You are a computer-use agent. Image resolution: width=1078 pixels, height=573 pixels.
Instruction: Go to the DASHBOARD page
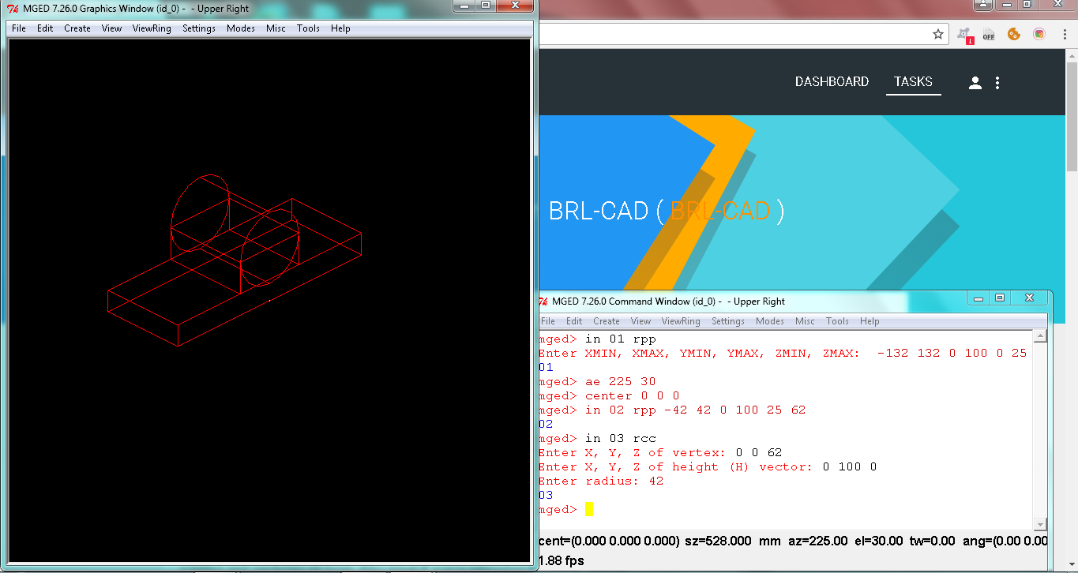click(832, 82)
